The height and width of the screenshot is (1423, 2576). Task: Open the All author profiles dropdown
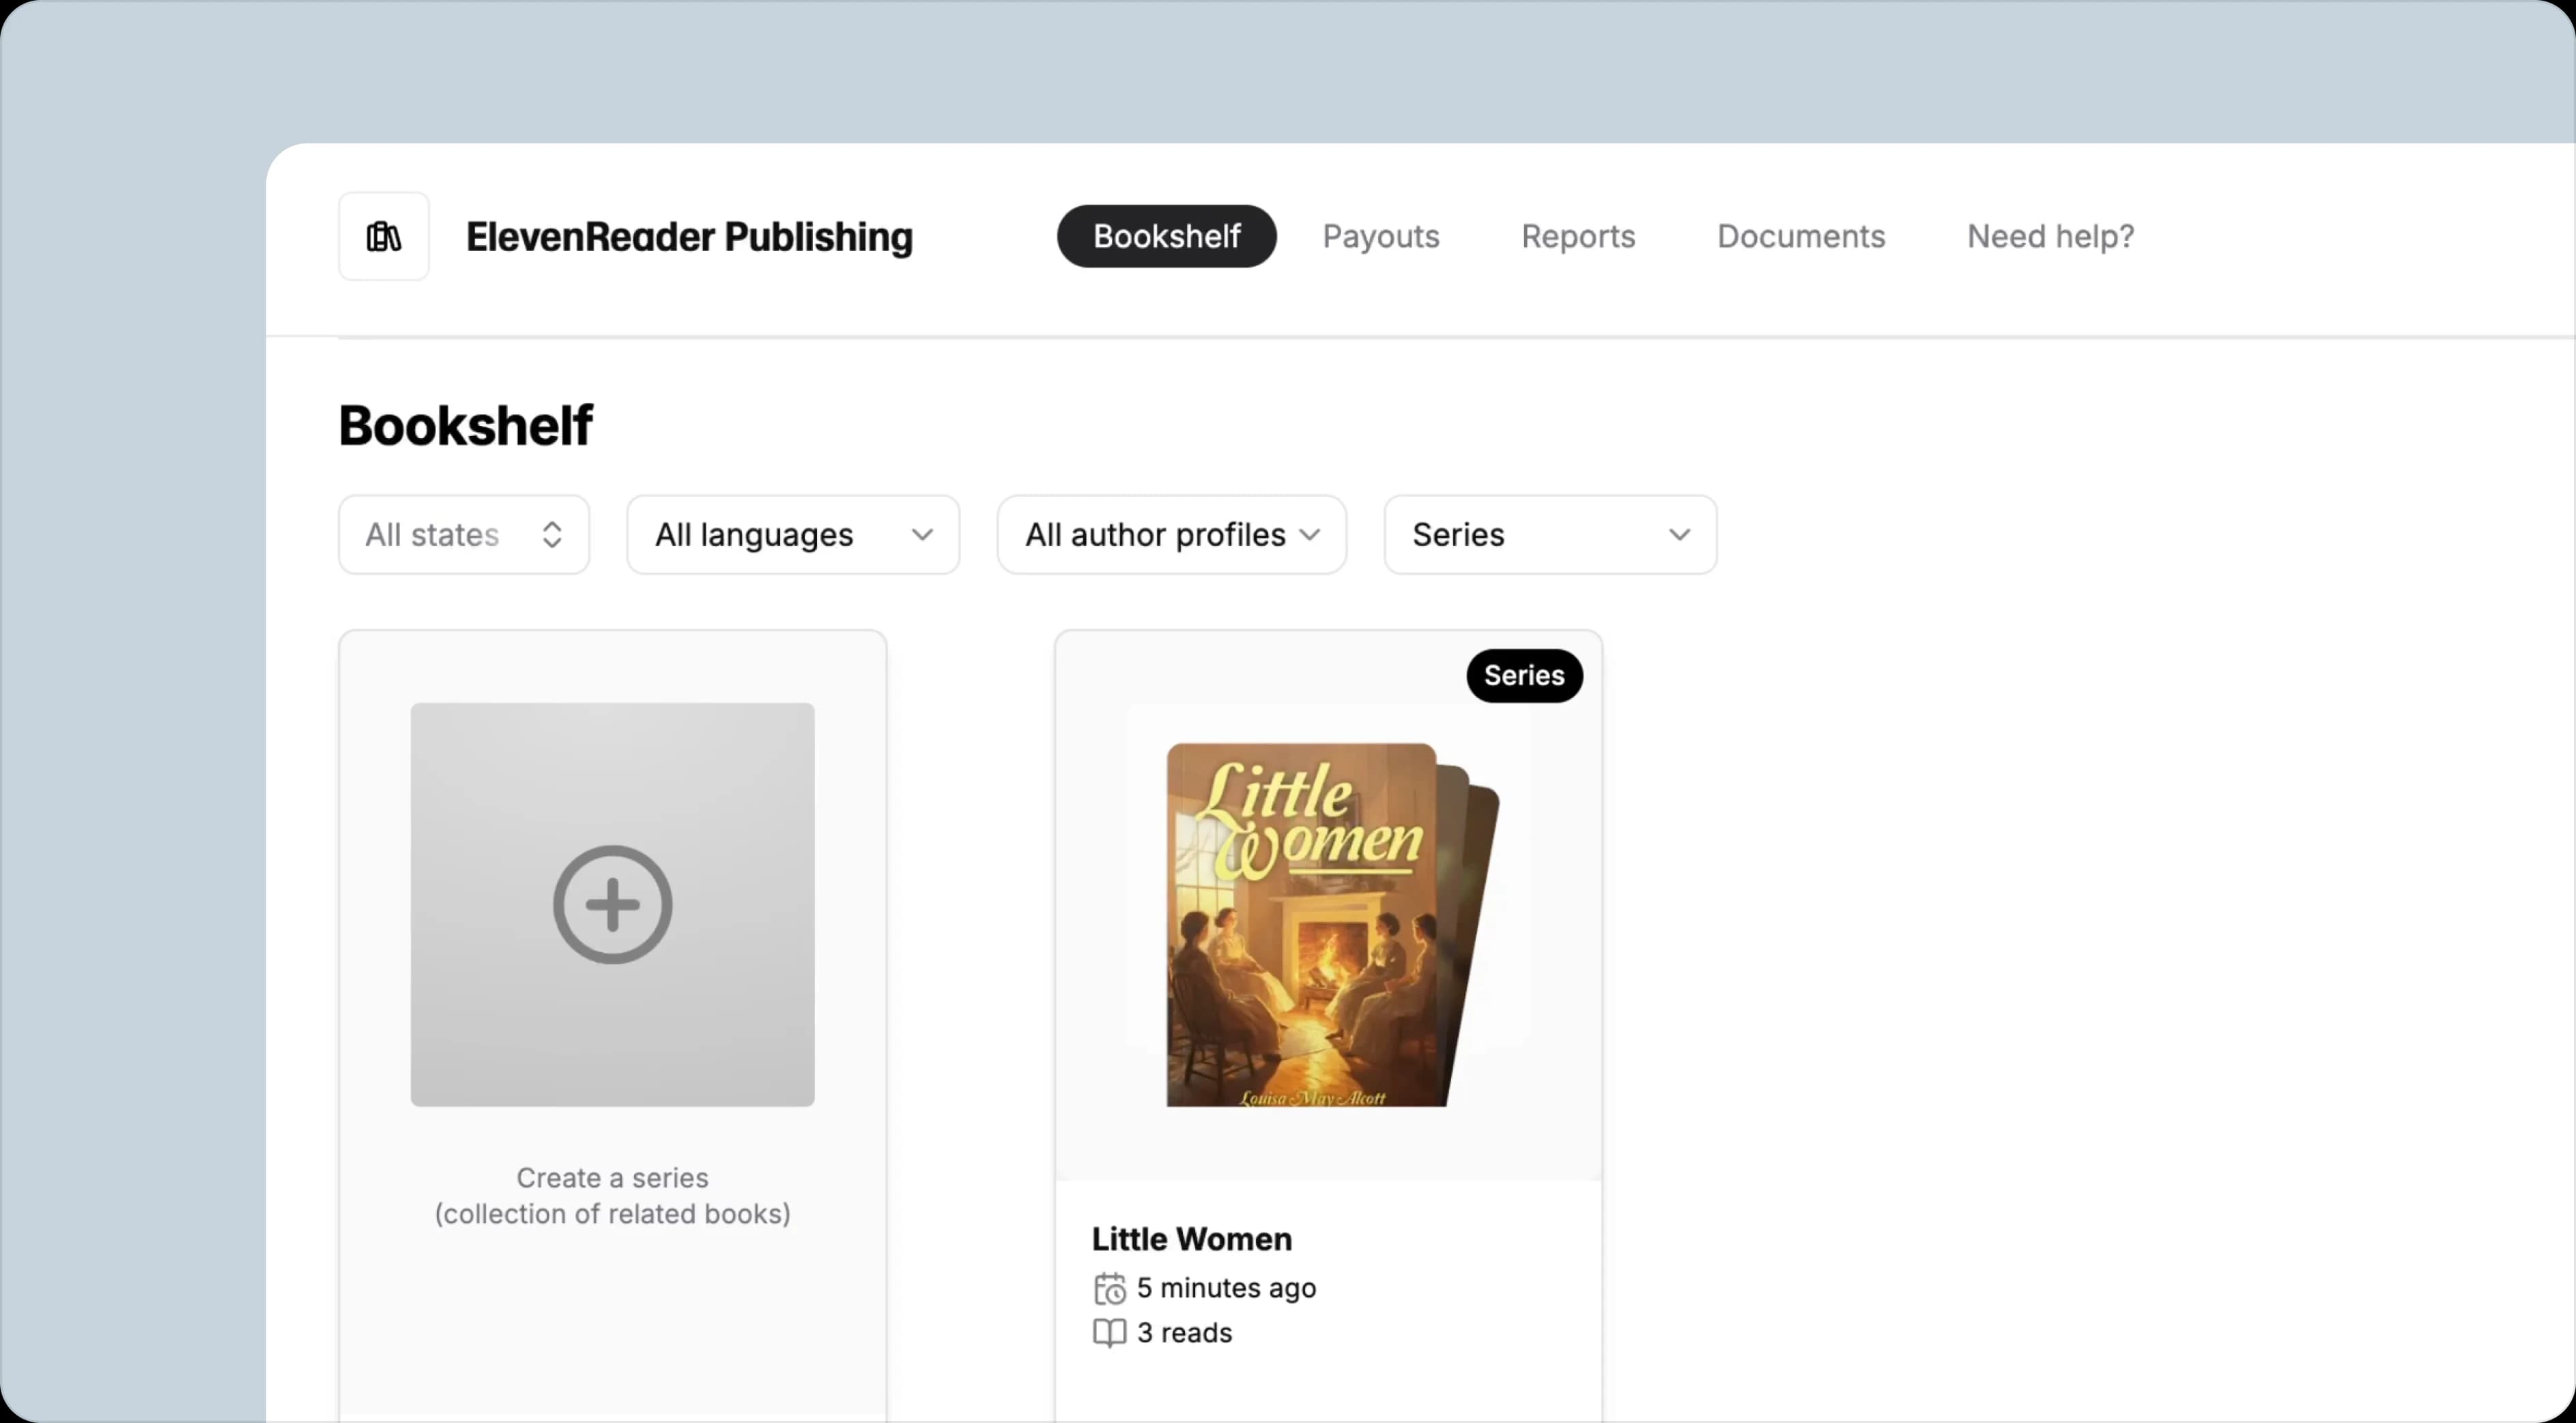click(x=1171, y=535)
